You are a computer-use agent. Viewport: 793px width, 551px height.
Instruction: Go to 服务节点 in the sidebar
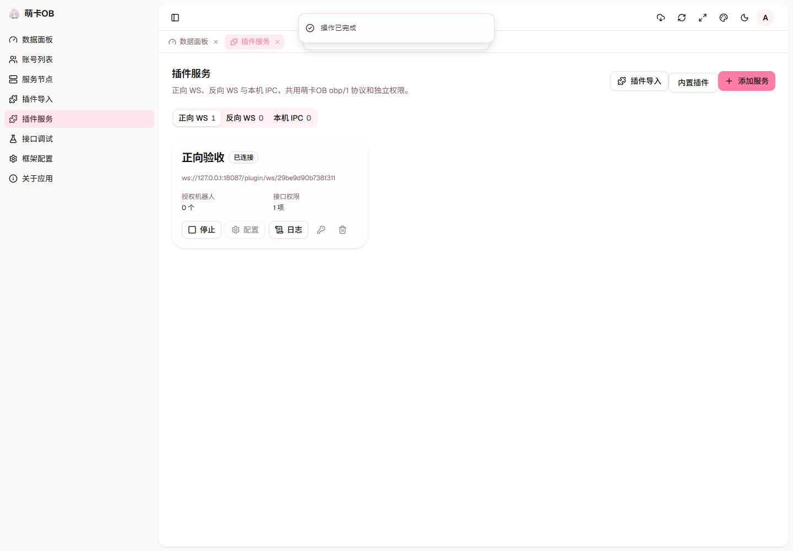(x=79, y=79)
